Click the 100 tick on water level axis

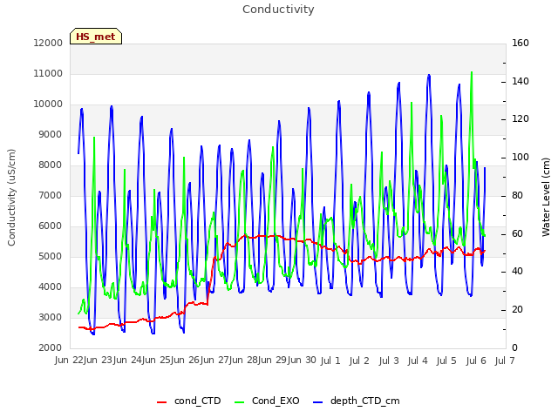click(x=521, y=158)
